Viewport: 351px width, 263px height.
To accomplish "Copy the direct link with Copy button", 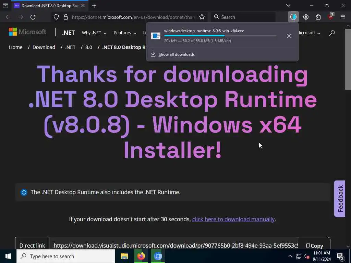I will click(x=314, y=246).
